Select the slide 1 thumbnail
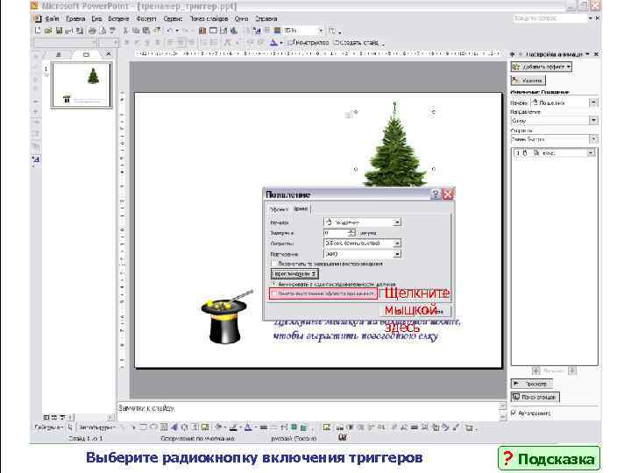The width and height of the screenshot is (631, 473). (82, 85)
